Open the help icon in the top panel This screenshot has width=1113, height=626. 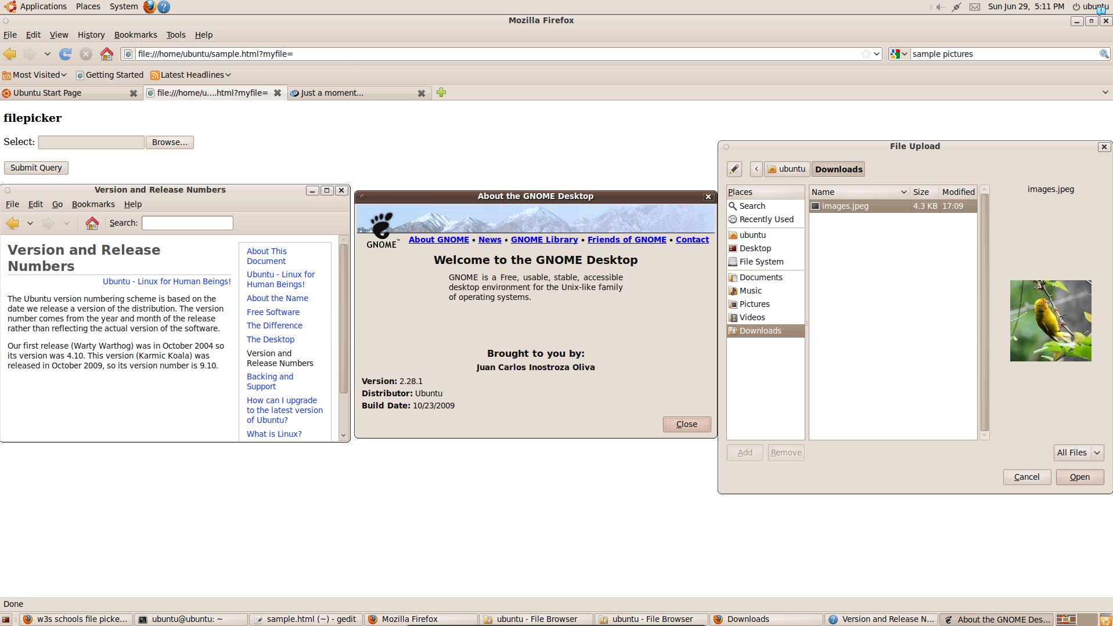164,6
